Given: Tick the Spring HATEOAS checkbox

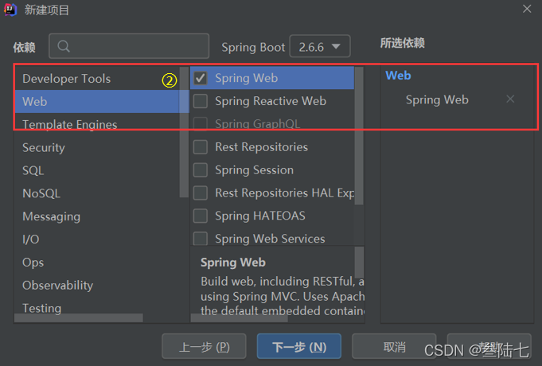Looking at the screenshot, I should [201, 216].
